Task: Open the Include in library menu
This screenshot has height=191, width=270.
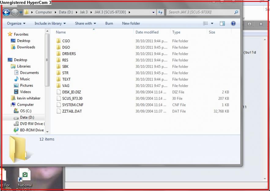Action: click(x=50, y=23)
